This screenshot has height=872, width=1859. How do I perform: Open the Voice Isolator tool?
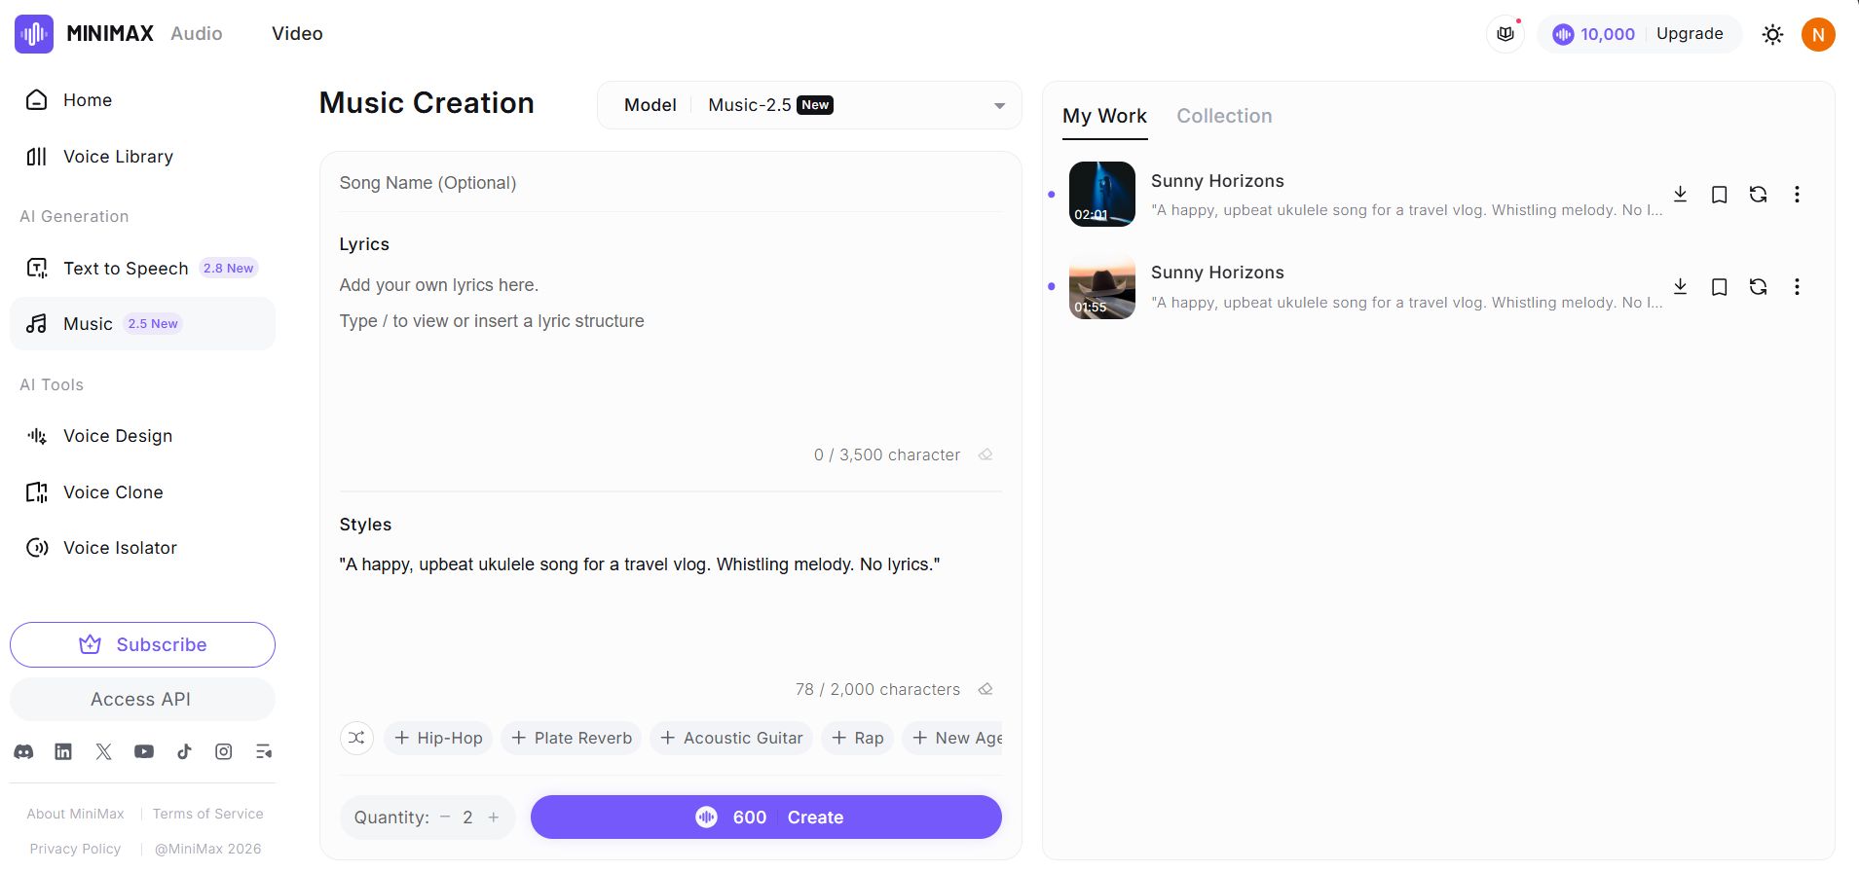click(x=142, y=548)
